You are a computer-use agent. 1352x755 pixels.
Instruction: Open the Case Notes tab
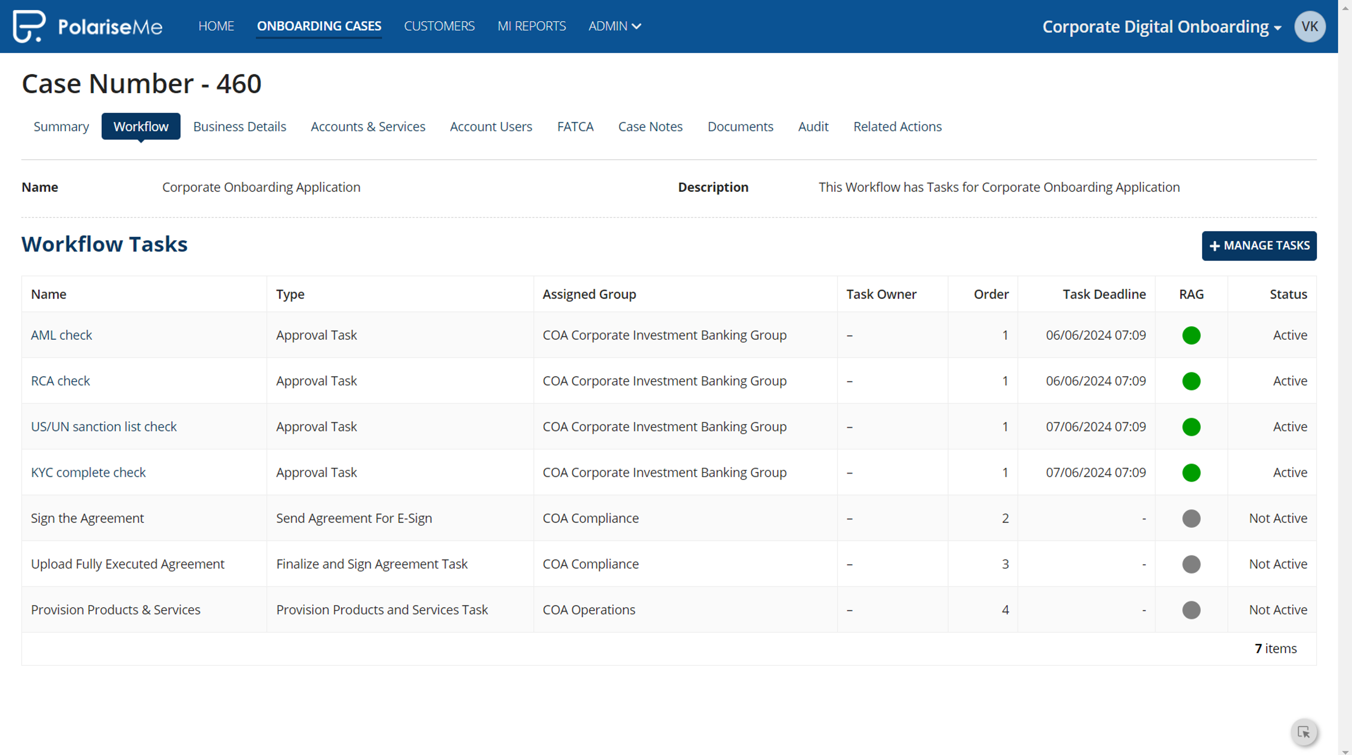tap(650, 126)
